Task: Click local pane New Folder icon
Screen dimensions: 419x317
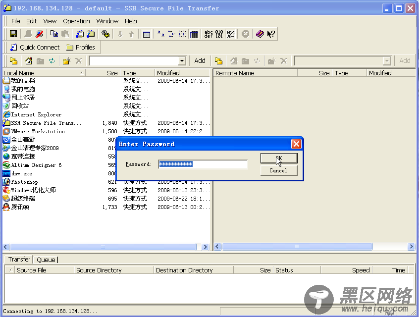Action: tap(66, 61)
